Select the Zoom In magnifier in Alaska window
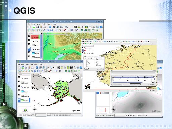Viewport: 172px width, 129px height. coord(23,71)
